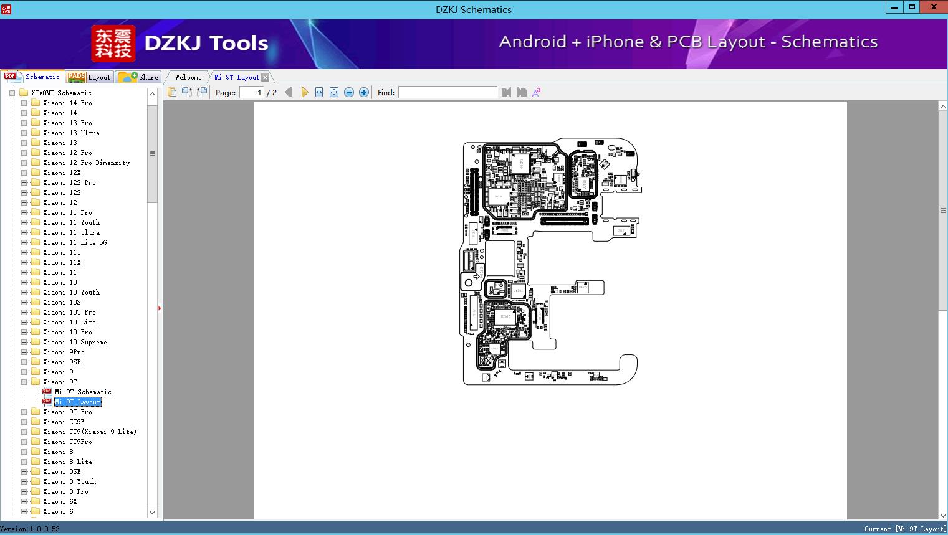Click the app icon in the title bar

coord(6,9)
